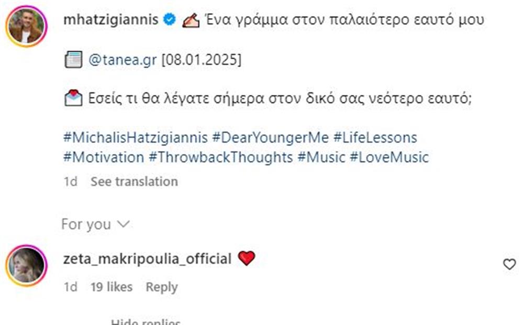Image resolution: width=523 pixels, height=325 pixels.
Task: Click the verified badge next to mhatzigiannis
Action: point(169,19)
